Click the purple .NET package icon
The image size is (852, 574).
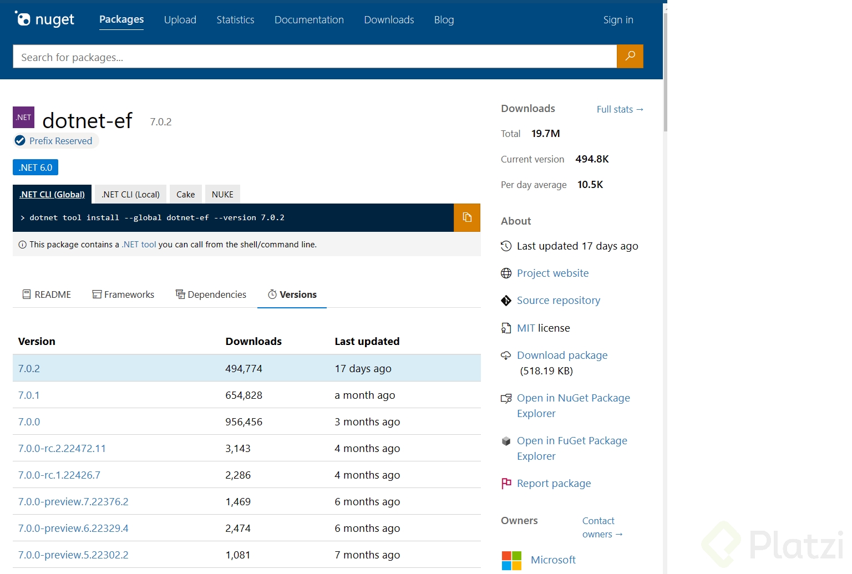point(24,118)
